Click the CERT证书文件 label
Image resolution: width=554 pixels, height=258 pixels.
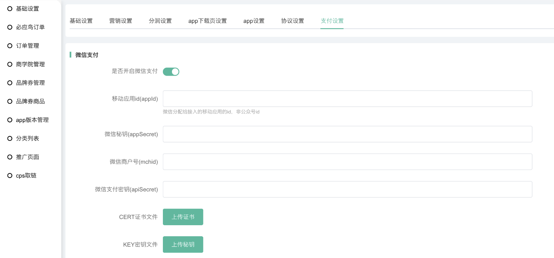pyautogui.click(x=138, y=217)
